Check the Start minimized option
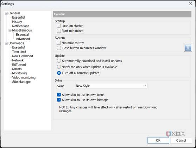 [59, 31]
